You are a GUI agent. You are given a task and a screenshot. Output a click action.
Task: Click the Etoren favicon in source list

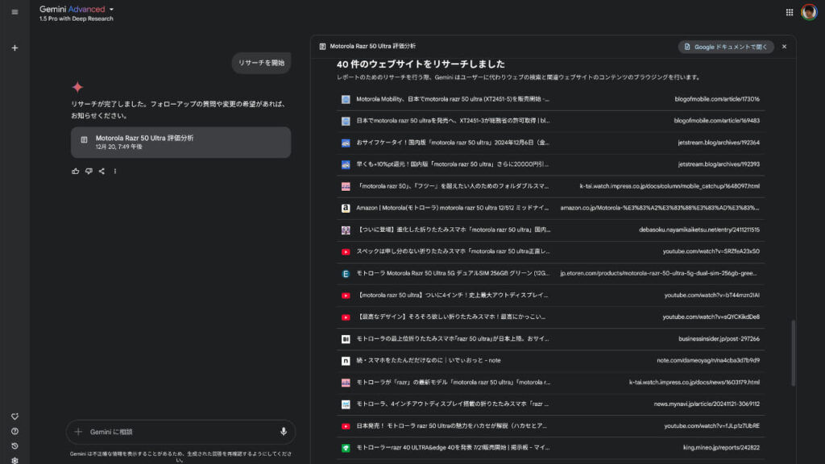pyautogui.click(x=346, y=274)
